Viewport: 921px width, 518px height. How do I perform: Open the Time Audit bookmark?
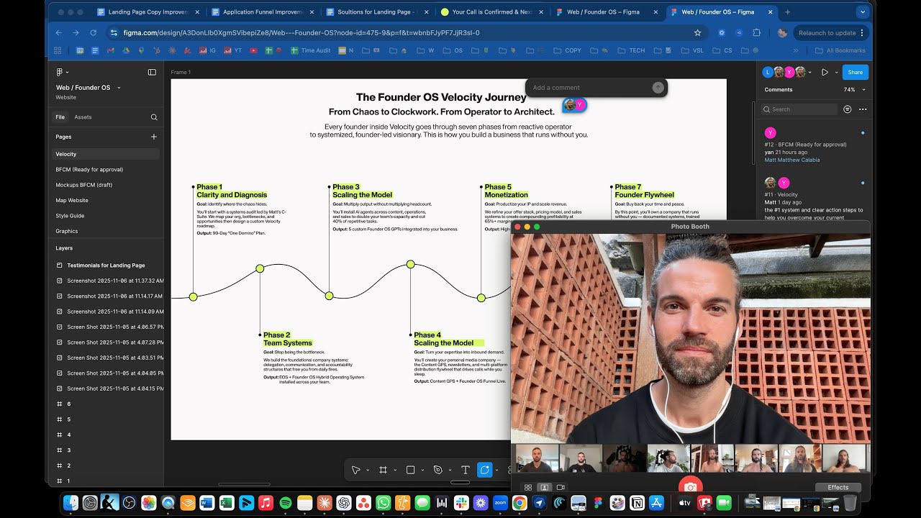click(311, 50)
